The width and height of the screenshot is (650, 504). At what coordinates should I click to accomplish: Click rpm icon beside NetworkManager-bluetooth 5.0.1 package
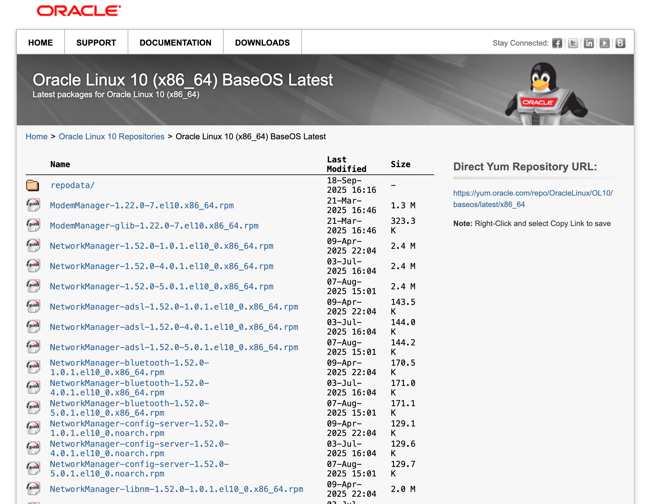click(x=33, y=408)
